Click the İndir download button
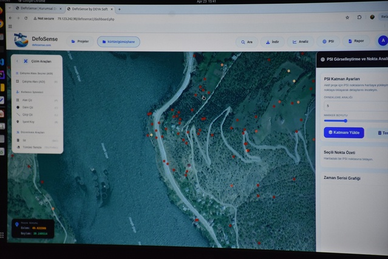The image size is (388, 259). (272, 42)
